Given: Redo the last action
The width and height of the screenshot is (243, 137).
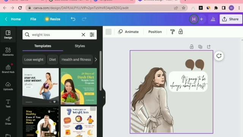Looking at the screenshot, I should [x=84, y=19].
